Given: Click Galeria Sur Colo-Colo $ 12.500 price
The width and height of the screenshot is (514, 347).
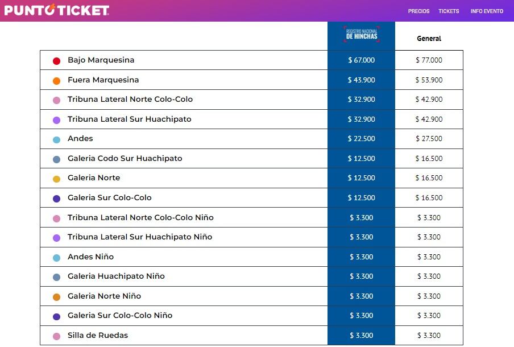Looking at the screenshot, I should point(361,197).
